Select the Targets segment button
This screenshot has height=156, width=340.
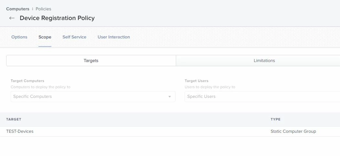tap(91, 61)
